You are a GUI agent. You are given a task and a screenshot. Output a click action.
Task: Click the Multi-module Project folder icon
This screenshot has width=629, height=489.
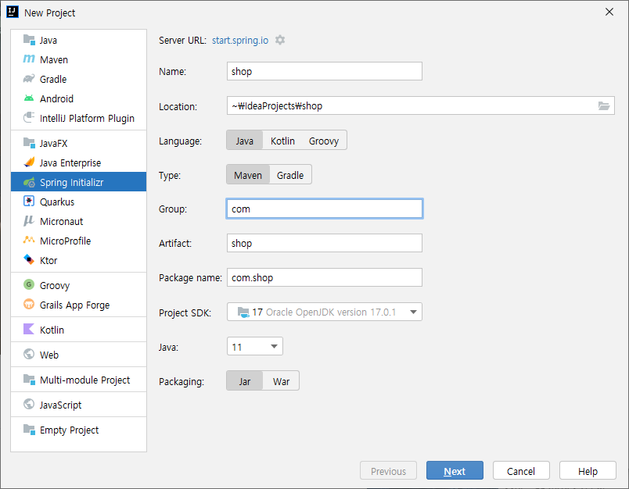(x=29, y=380)
